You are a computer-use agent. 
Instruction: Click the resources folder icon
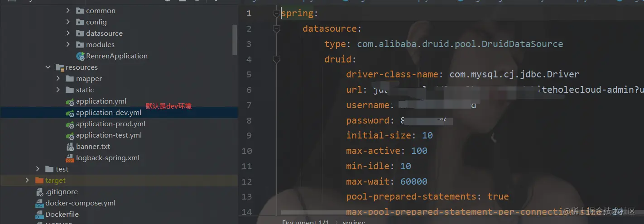(60, 67)
